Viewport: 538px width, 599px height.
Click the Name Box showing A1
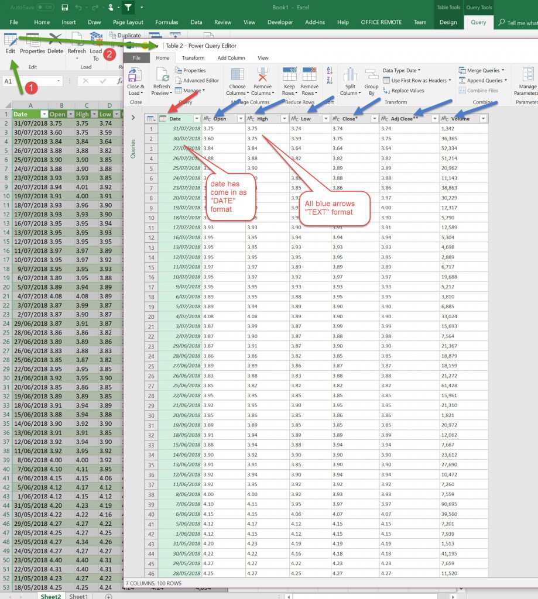click(29, 81)
